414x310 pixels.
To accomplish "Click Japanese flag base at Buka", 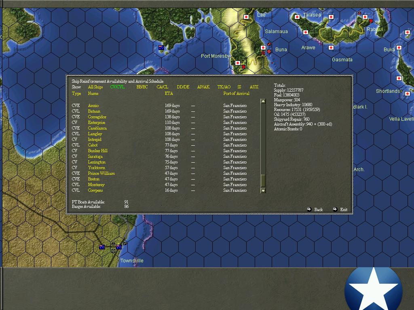I will pos(399,48).
